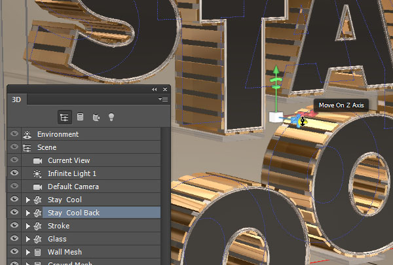This screenshot has height=265, width=393.
Task: Toggle visibility of Environment
Action: click(14, 133)
